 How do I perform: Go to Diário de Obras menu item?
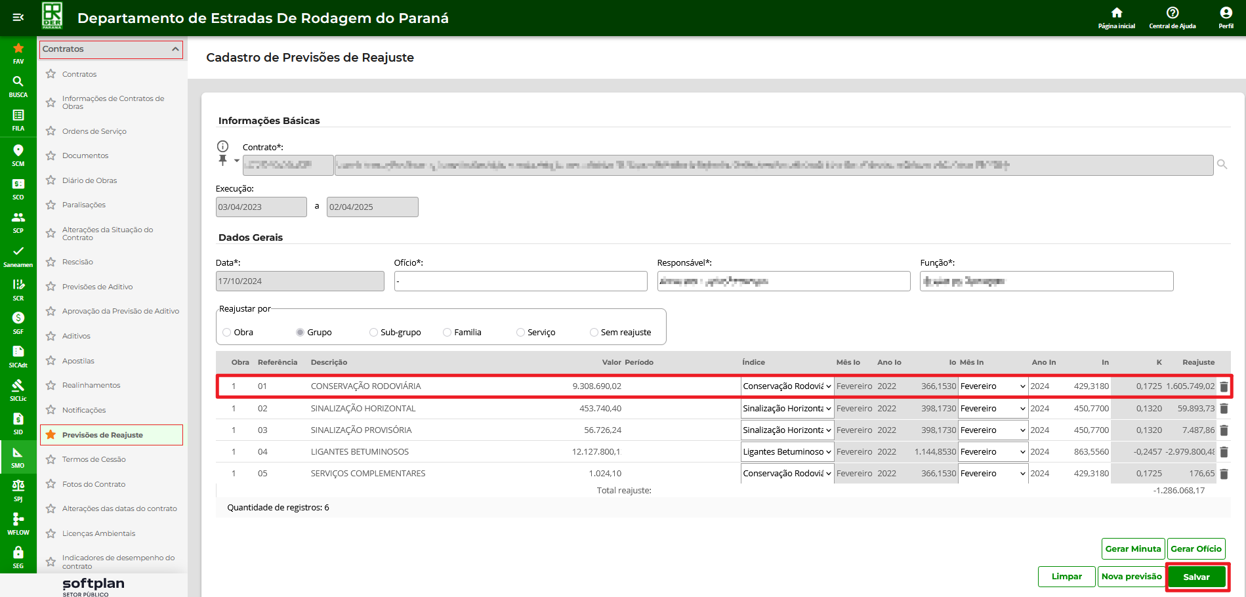click(x=89, y=180)
